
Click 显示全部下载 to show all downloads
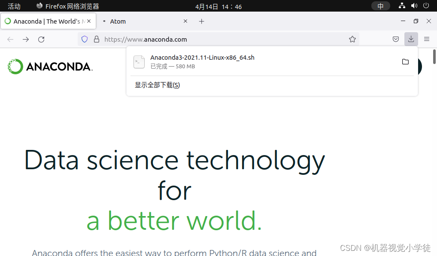(x=158, y=85)
